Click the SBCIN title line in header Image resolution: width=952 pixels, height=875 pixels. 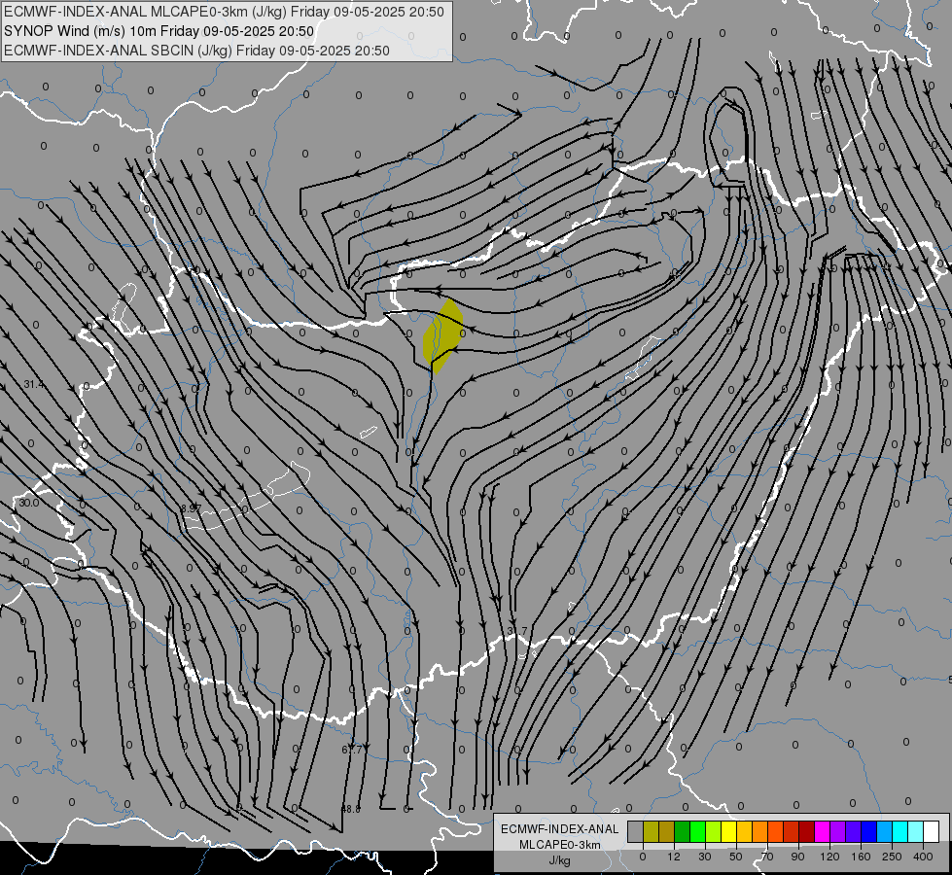click(196, 51)
